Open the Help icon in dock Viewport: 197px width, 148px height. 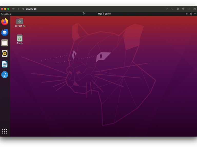(x=5, y=75)
